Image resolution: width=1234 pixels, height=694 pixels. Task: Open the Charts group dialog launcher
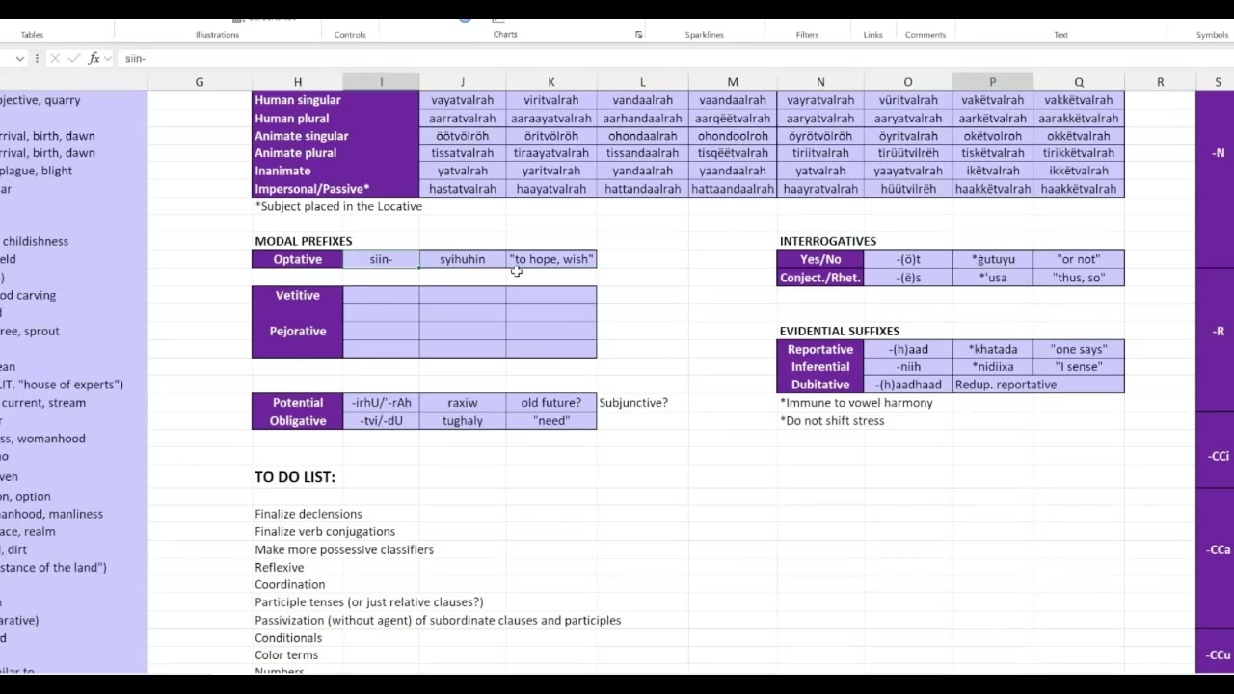(x=638, y=35)
